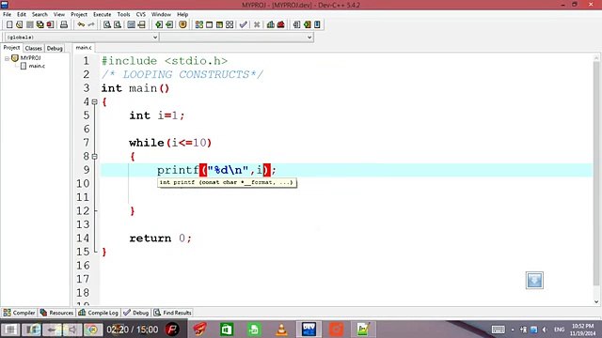602x338 pixels.
Task: Click the Undo arrow icon
Action: 81,24
